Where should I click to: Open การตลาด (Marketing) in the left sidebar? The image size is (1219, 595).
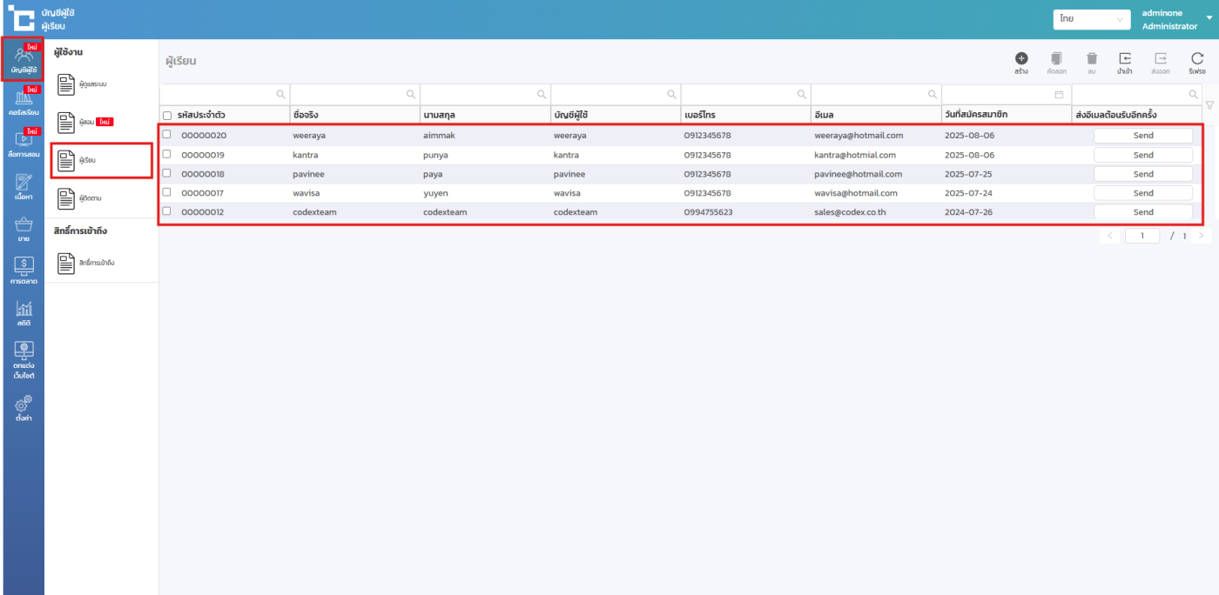pyautogui.click(x=24, y=271)
